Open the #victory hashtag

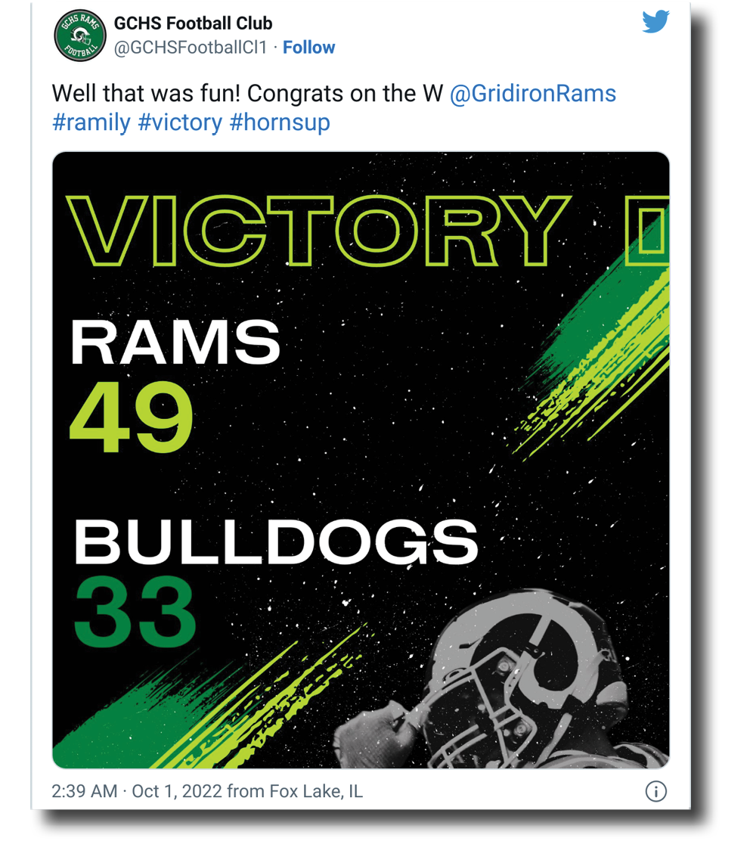(x=180, y=123)
